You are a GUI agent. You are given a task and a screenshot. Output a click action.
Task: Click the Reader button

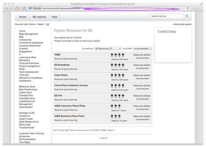point(196,8)
